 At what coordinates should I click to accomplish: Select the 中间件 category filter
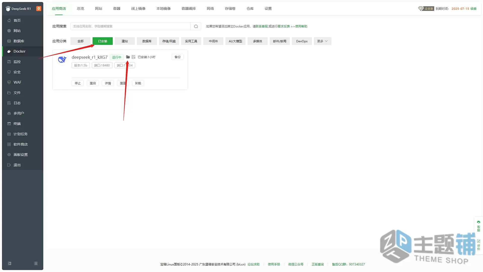213,41
